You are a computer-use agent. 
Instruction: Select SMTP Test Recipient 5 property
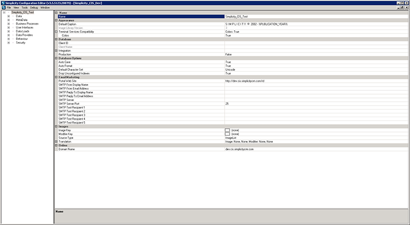point(141,123)
